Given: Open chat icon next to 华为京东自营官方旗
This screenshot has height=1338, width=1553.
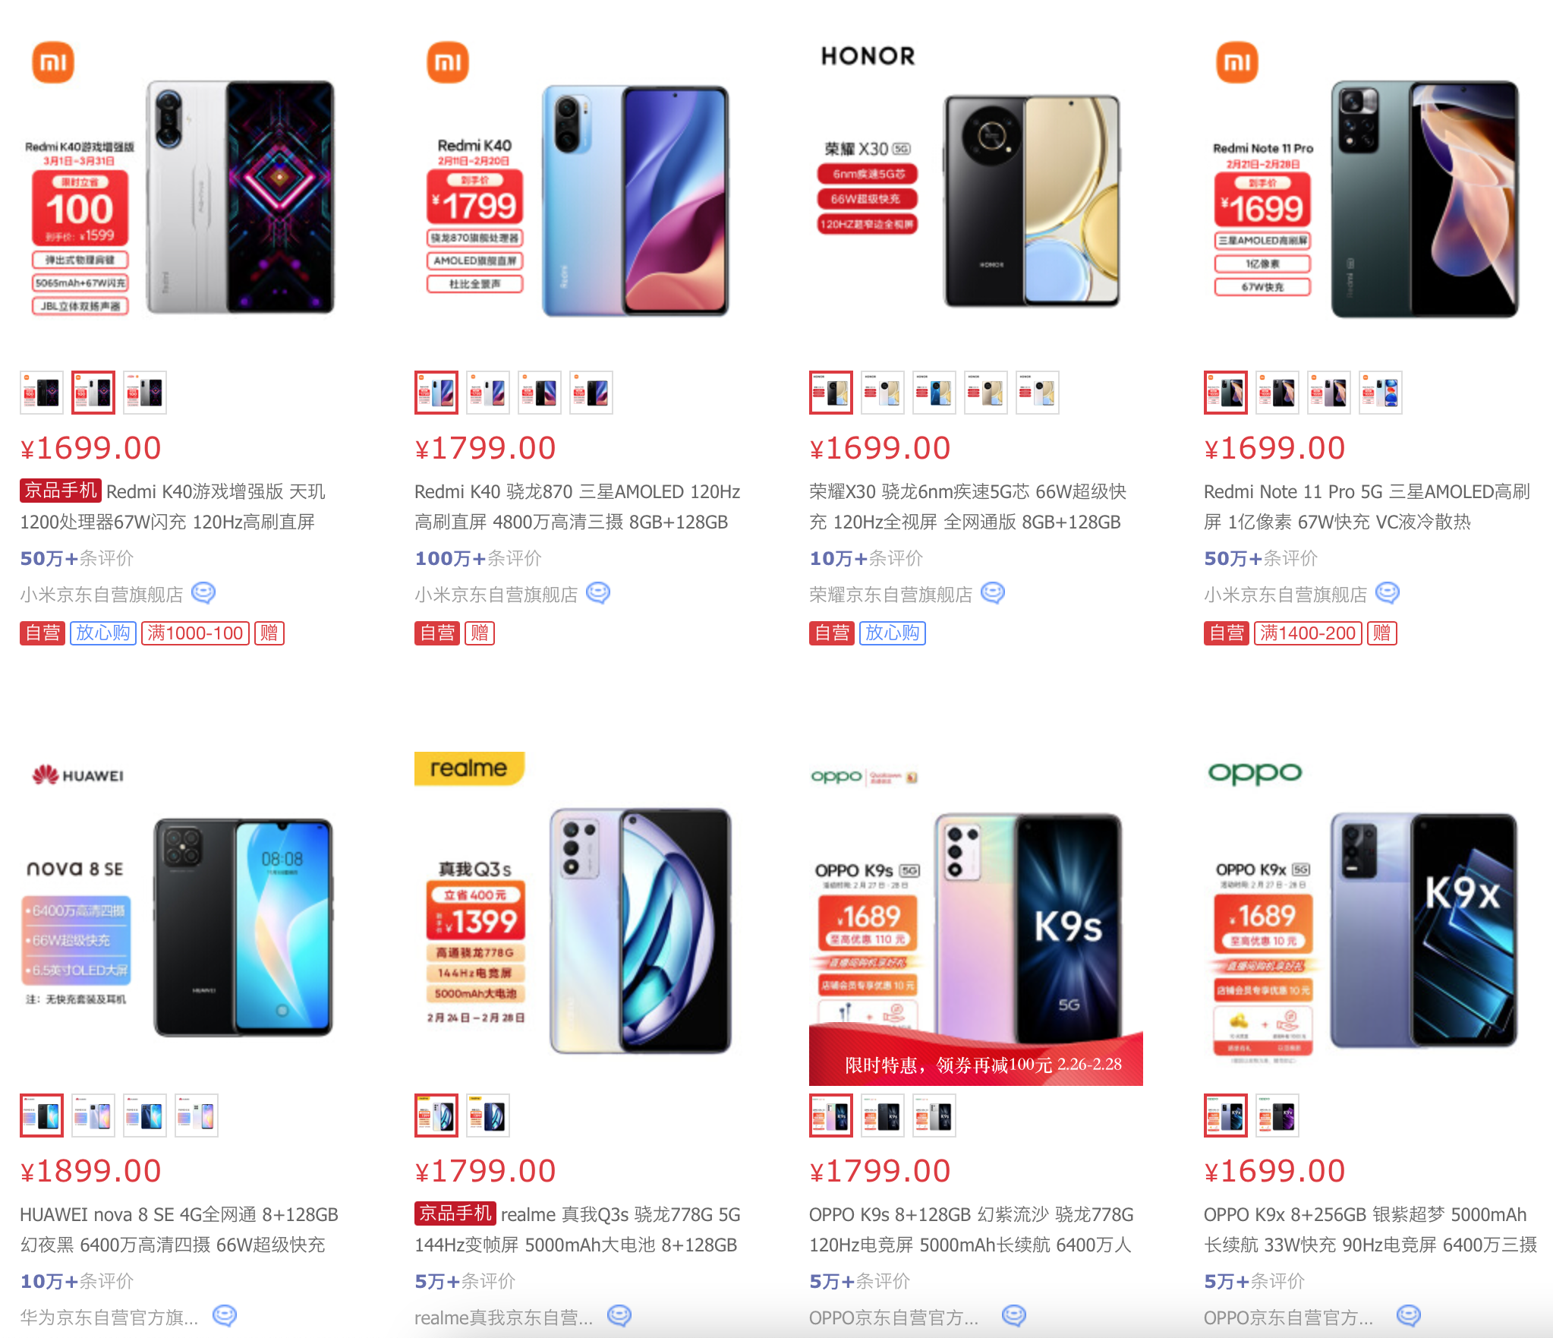Looking at the screenshot, I should click(225, 1316).
